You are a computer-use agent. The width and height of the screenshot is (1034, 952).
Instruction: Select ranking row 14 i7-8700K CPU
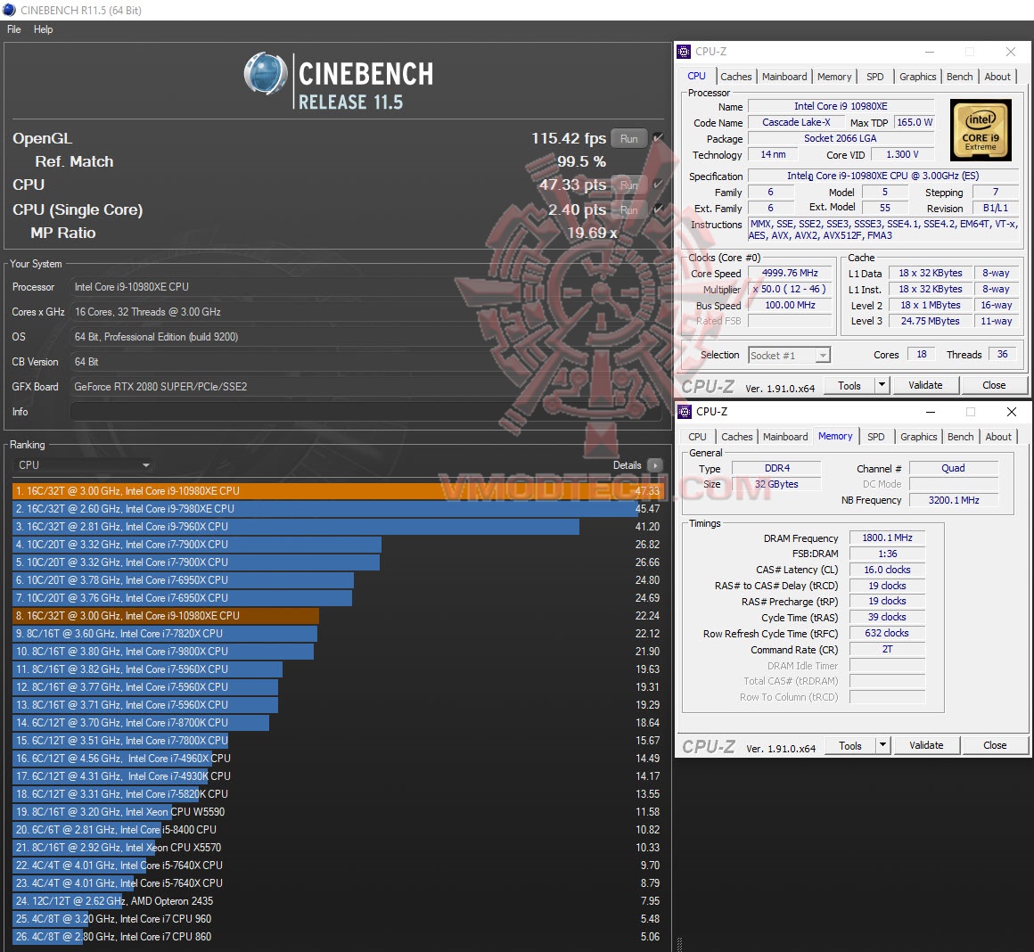click(x=337, y=723)
